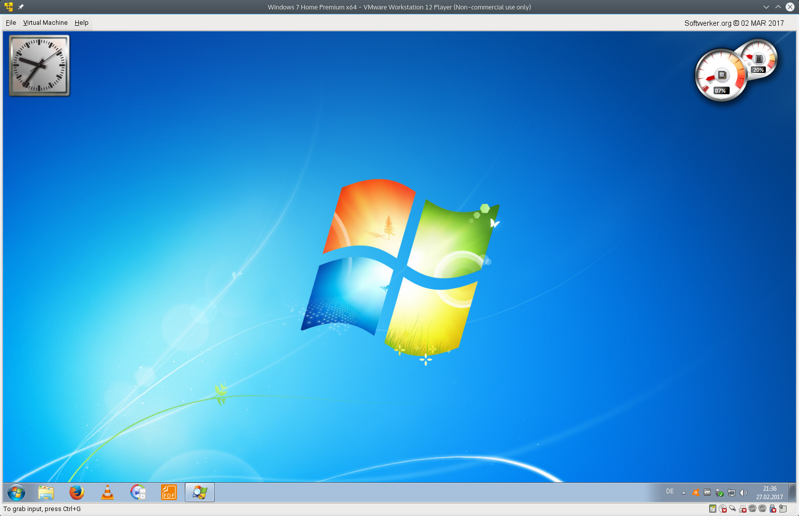Open the DE input language selector

pos(670,491)
